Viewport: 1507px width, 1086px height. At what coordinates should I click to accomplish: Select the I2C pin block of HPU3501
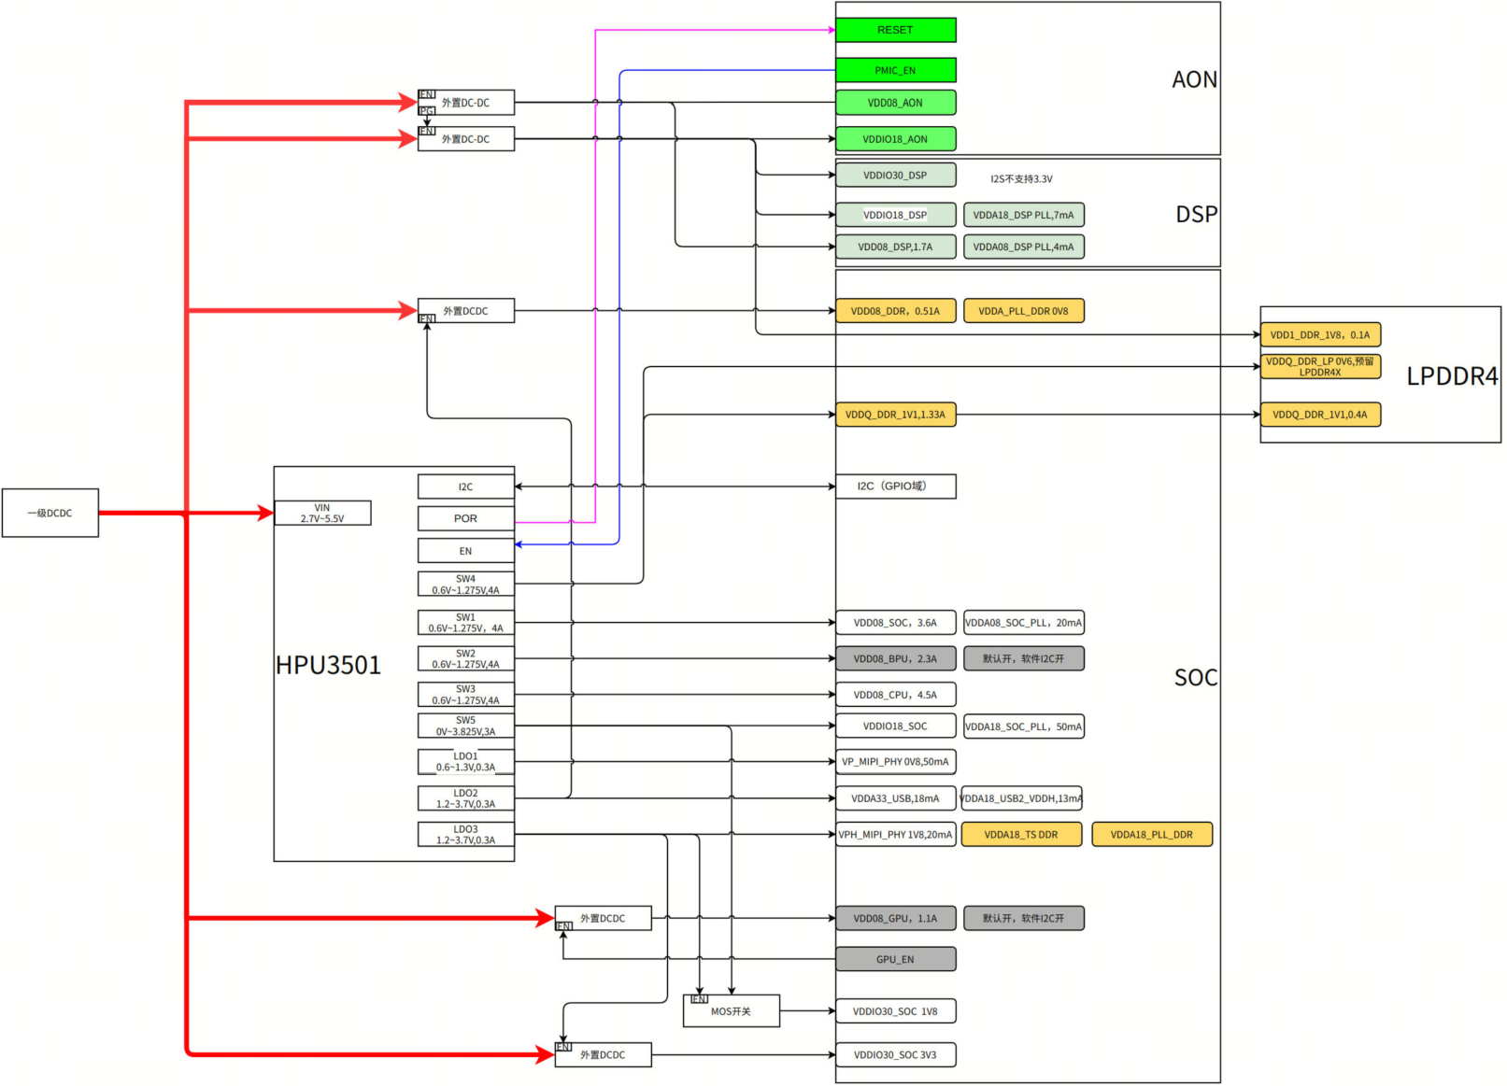tap(465, 487)
